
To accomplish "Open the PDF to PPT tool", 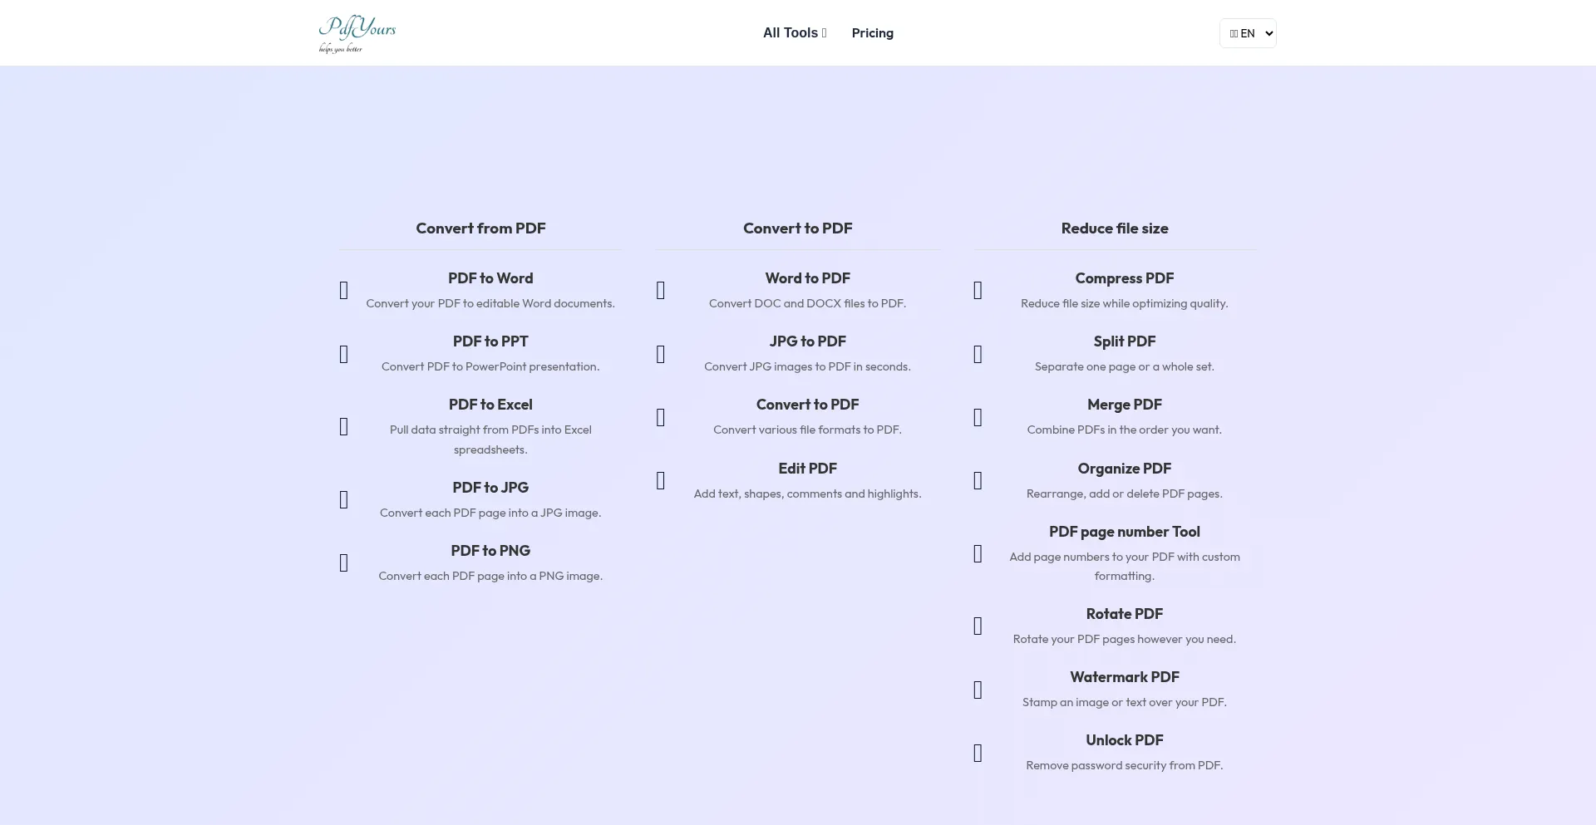I will coord(490,341).
